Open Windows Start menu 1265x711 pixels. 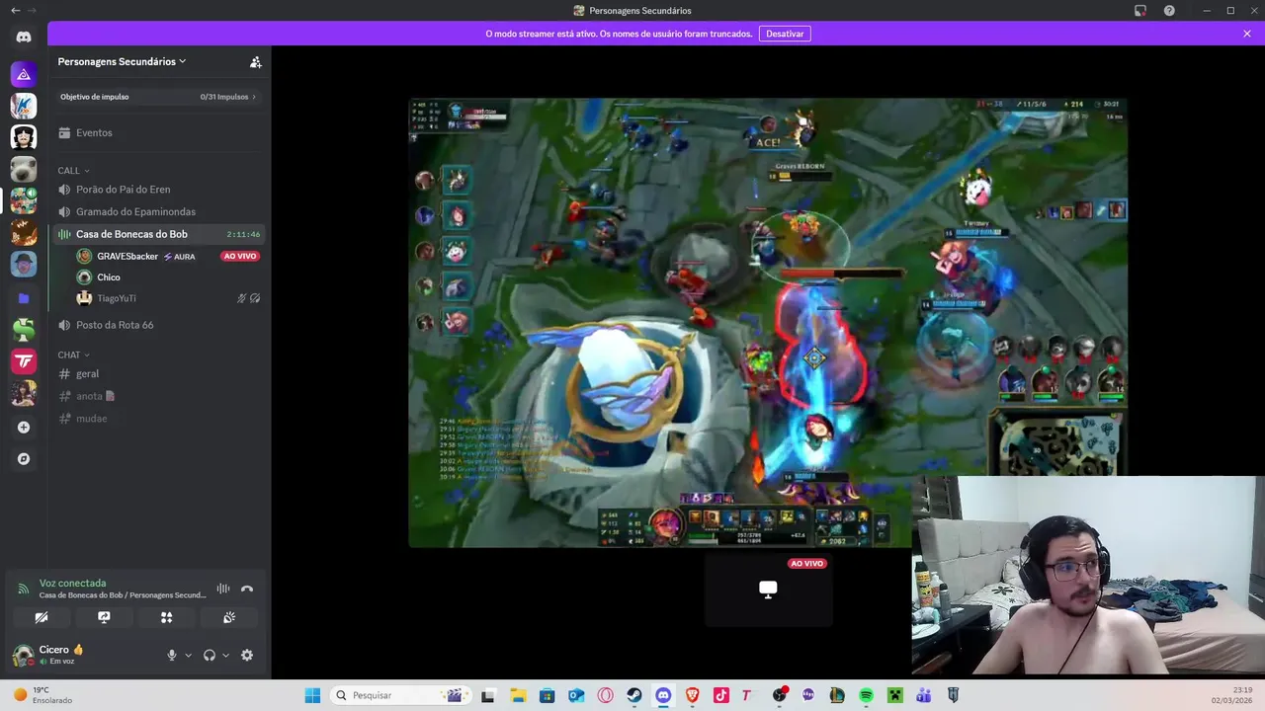pyautogui.click(x=312, y=695)
